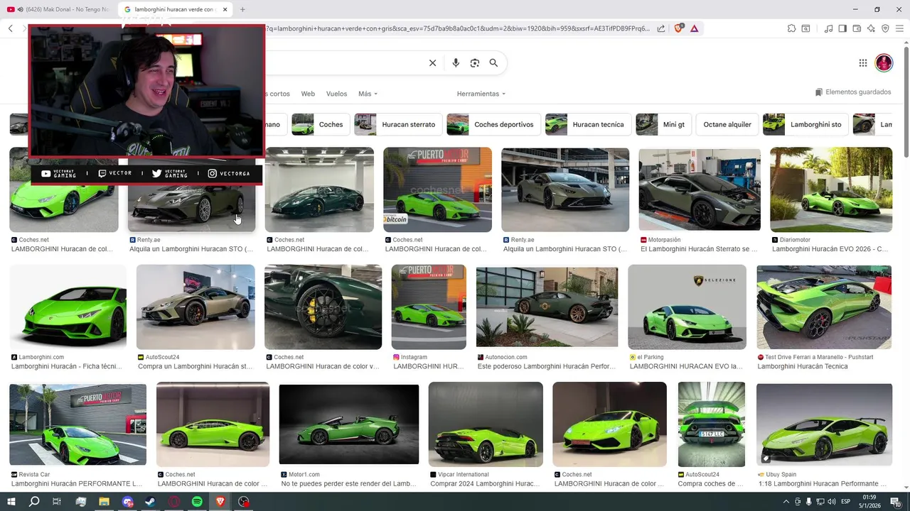
Task: Open taskbar volume speaker icon
Action: [832, 502]
